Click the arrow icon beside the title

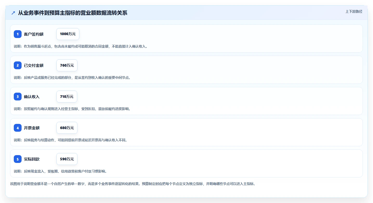(13, 13)
